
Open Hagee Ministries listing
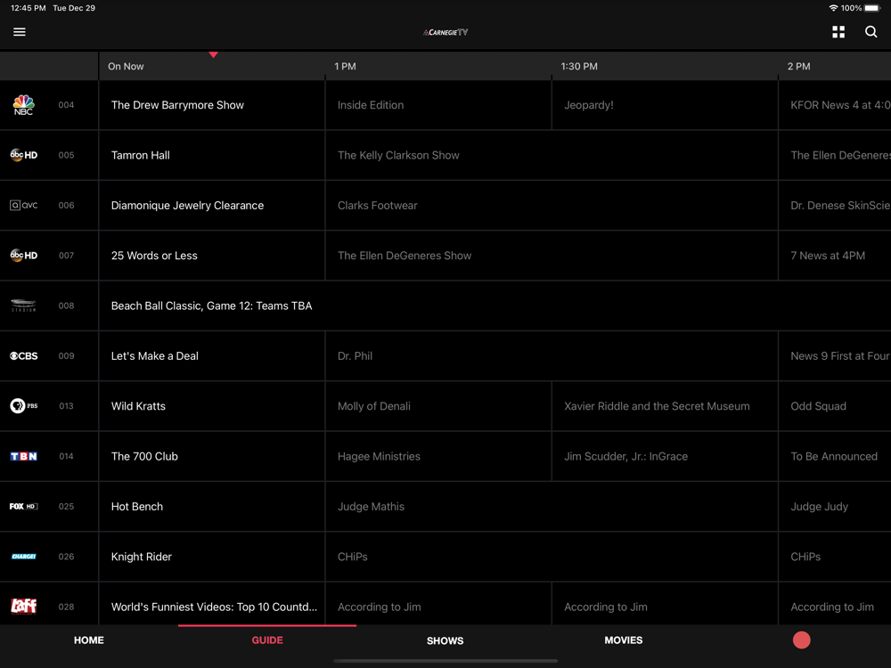pyautogui.click(x=438, y=456)
